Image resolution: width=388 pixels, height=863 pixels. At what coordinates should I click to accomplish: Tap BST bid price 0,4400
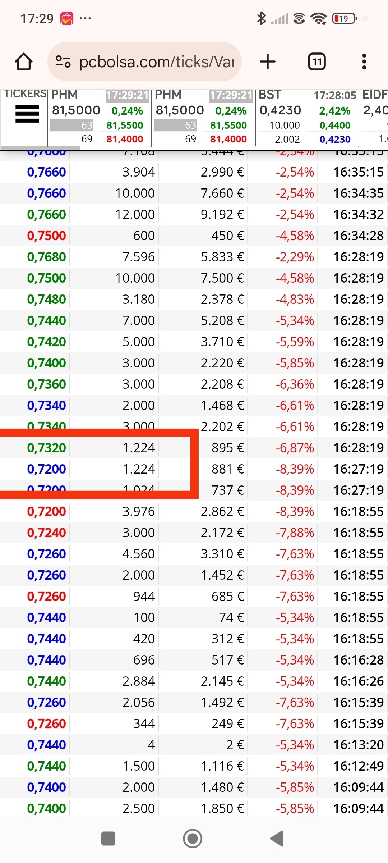[x=335, y=125]
